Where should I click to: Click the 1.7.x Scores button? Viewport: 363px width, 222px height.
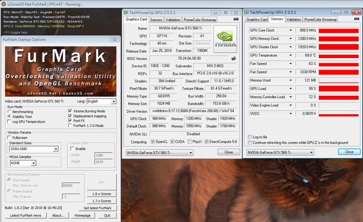(102, 201)
